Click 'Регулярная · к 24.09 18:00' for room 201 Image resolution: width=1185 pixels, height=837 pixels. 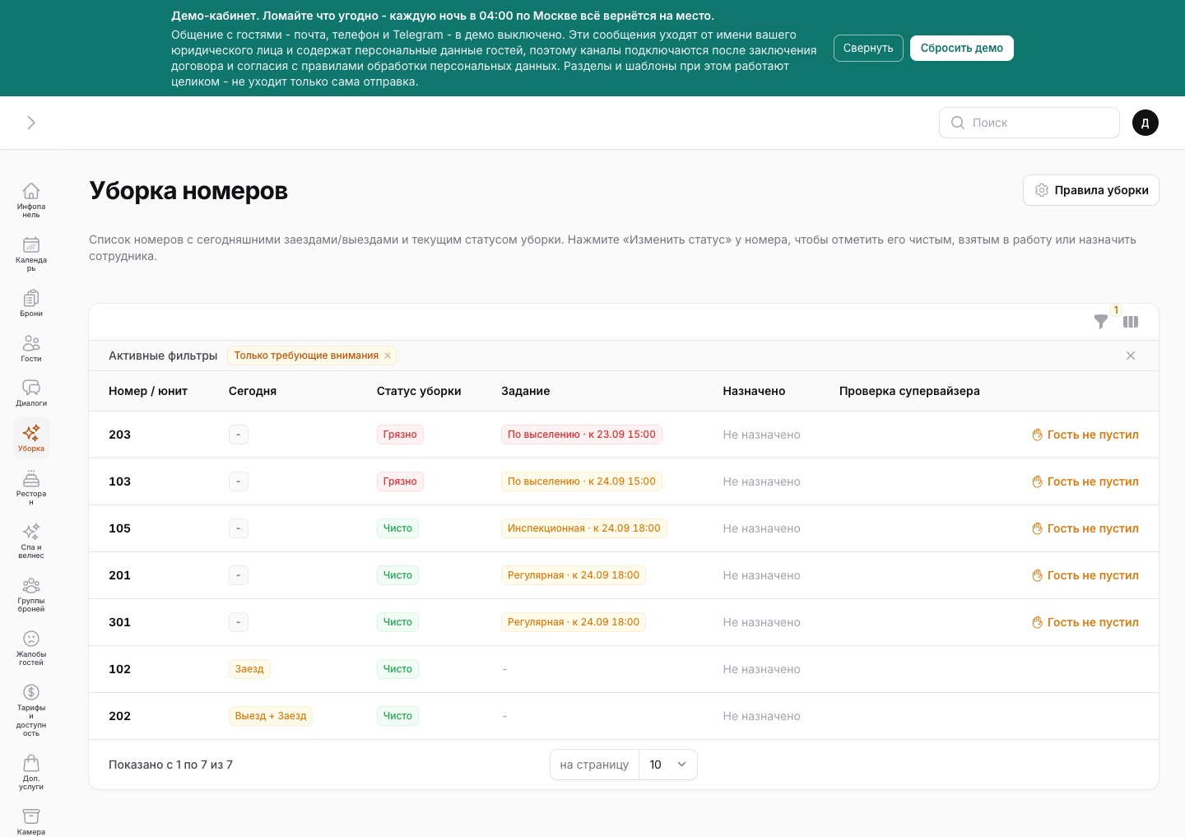click(x=574, y=575)
